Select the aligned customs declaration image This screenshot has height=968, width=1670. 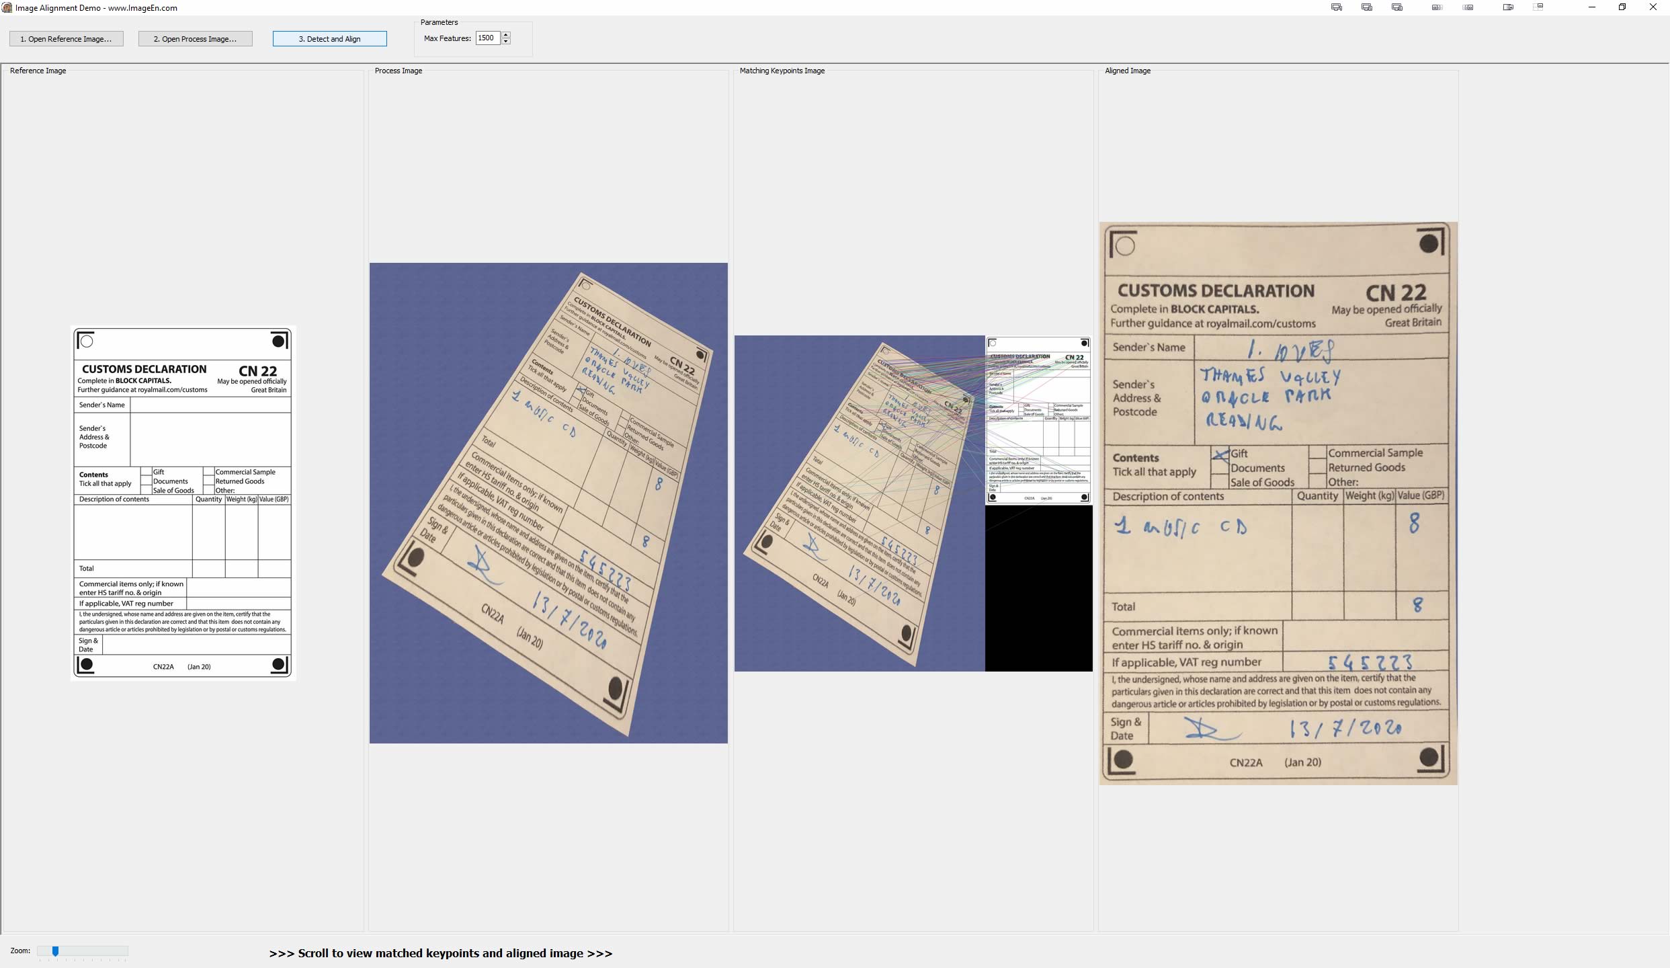(x=1278, y=503)
